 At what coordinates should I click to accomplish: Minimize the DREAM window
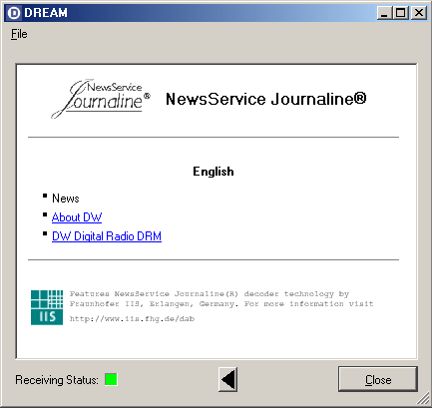(x=384, y=13)
